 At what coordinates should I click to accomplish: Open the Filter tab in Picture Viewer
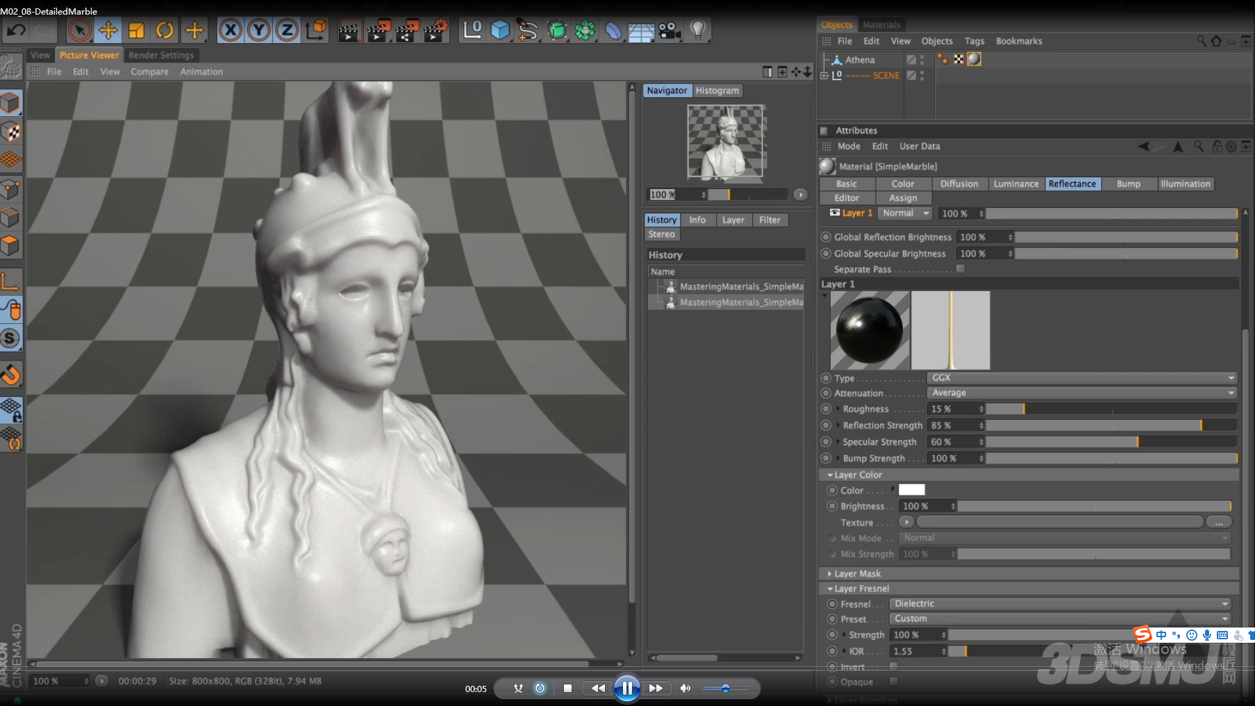[x=770, y=220]
